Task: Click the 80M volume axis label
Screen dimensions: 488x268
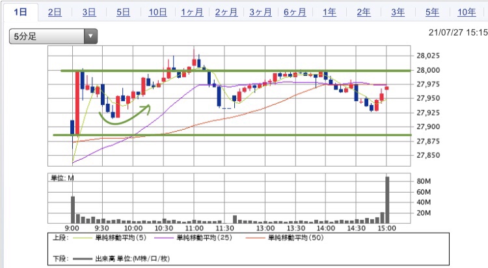Action: [x=424, y=181]
